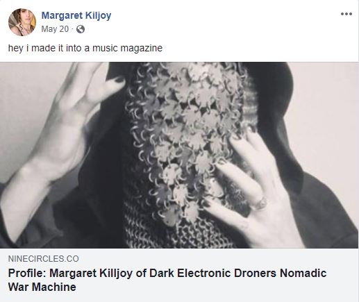
Task: Click 'War Machine' on the title's second line
Action: coord(42,287)
